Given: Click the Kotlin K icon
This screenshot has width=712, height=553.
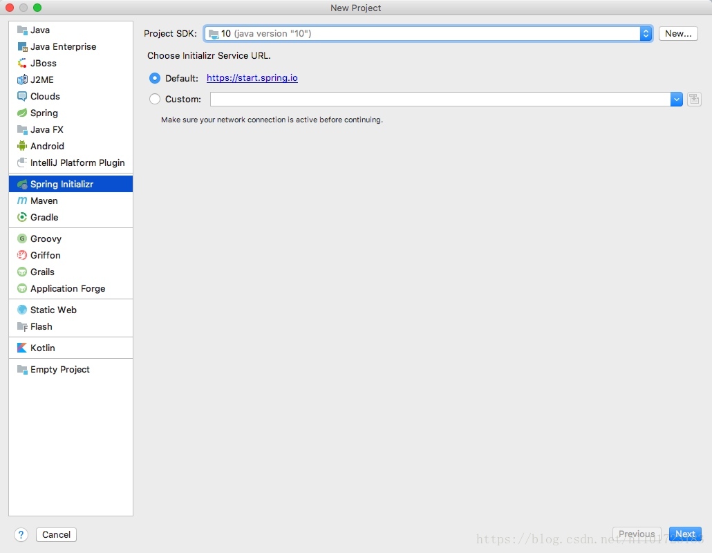Looking at the screenshot, I should point(22,348).
